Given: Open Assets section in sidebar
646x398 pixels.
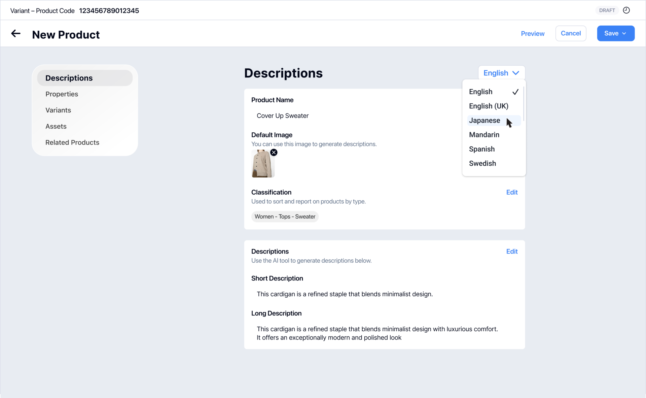Looking at the screenshot, I should click(56, 127).
